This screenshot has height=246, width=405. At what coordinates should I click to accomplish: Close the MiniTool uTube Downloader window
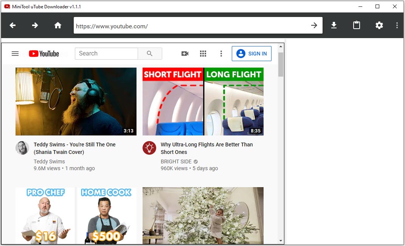[x=395, y=6]
